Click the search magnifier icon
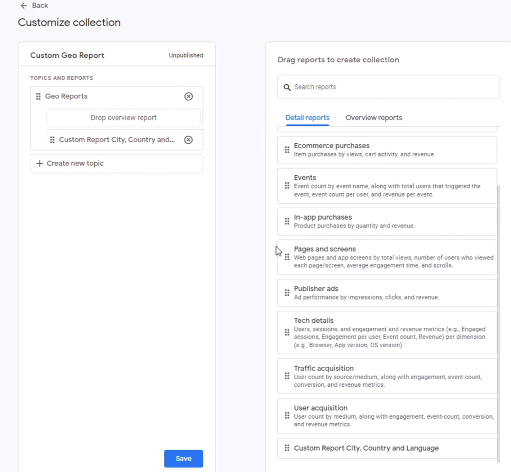 click(287, 87)
